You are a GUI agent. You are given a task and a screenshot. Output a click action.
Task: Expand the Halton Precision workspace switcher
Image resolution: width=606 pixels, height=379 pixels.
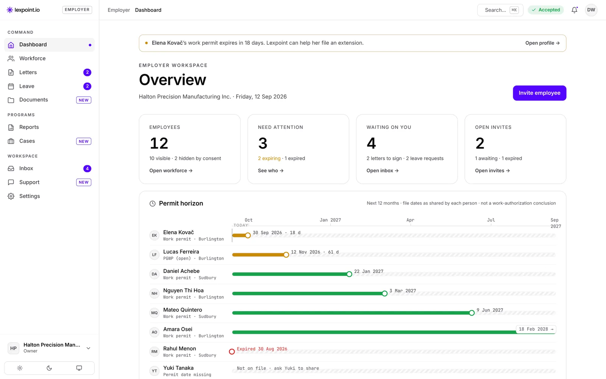(50, 348)
